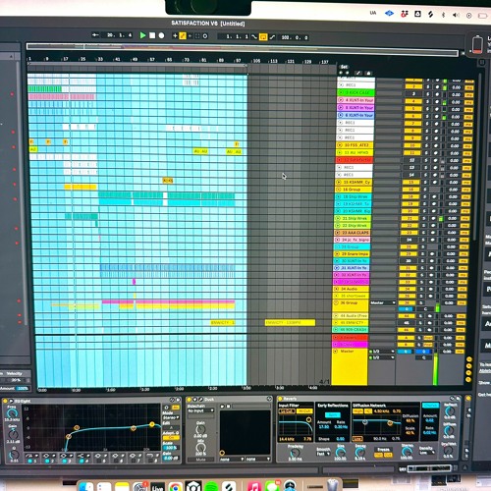Image resolution: width=491 pixels, height=491 pixels.
Task: Click the green Play button in transport
Action: point(142,35)
